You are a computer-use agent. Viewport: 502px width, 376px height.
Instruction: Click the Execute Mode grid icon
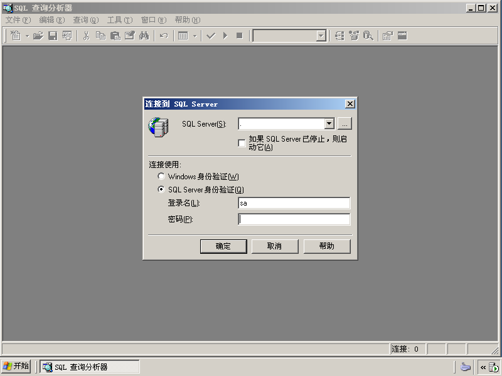[x=183, y=36]
